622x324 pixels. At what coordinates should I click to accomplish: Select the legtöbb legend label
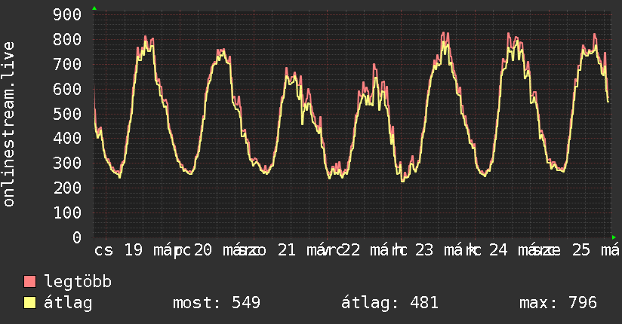(78, 281)
